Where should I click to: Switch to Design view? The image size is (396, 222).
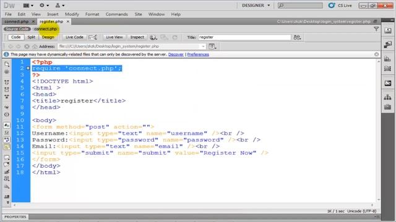[x=48, y=37]
